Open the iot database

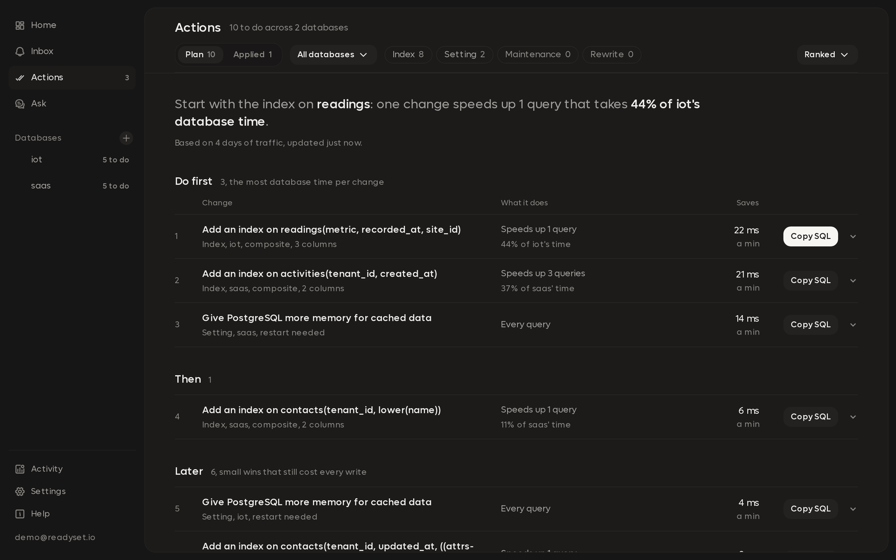pos(72,160)
